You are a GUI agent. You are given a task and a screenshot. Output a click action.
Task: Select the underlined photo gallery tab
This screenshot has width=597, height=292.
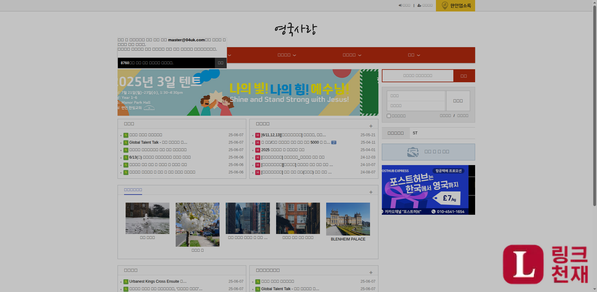[133, 190]
